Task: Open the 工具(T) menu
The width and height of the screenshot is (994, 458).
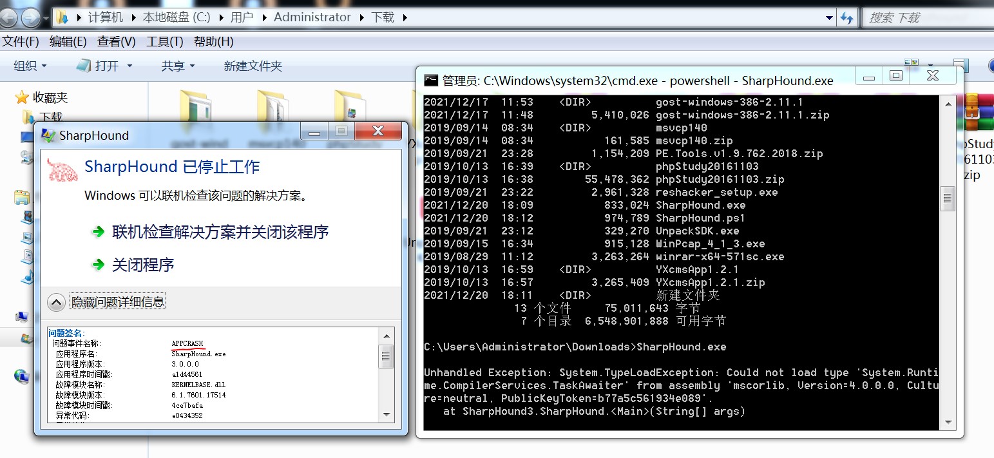Action: [165, 41]
